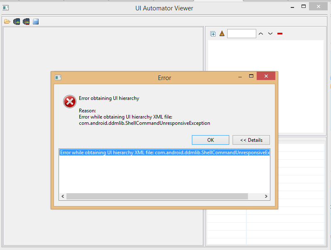This screenshot has width=331, height=250.
Task: Maximize the Error dialog window
Action: 251,76
